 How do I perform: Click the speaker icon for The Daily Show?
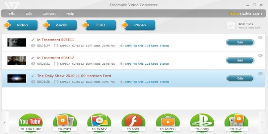122,82
